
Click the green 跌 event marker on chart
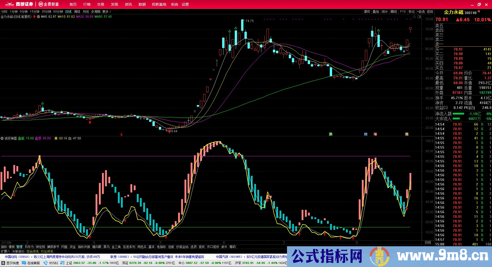pyautogui.click(x=331, y=134)
